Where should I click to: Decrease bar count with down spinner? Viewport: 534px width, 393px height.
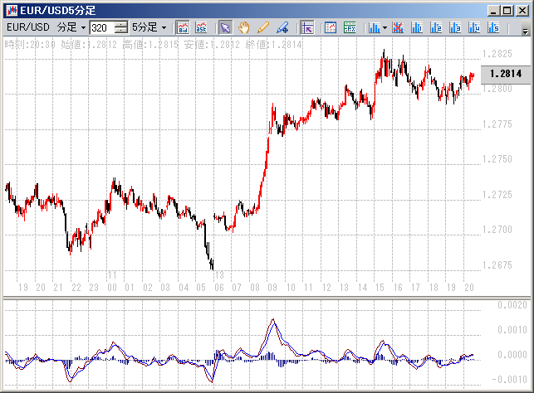[121, 31]
